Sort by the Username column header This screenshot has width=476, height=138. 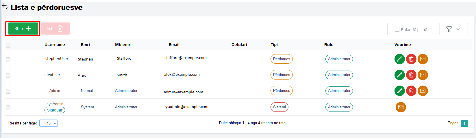[x=55, y=45]
